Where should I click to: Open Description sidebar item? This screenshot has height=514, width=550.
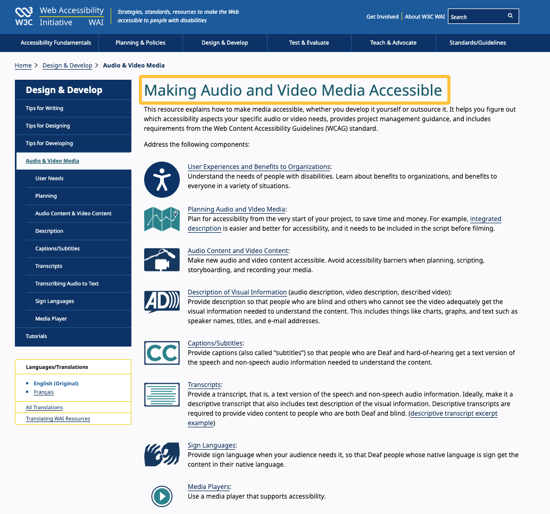click(x=79, y=231)
